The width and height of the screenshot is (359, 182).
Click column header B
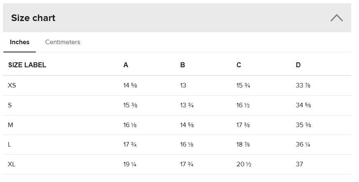pos(183,65)
